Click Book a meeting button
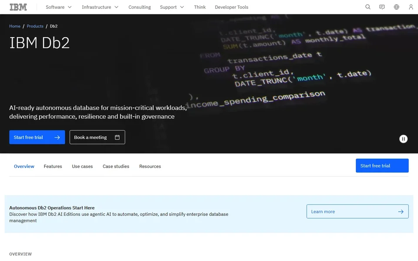This screenshot has width=418, height=261. [97, 137]
